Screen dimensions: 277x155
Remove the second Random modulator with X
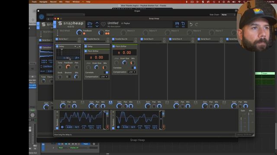113,112
